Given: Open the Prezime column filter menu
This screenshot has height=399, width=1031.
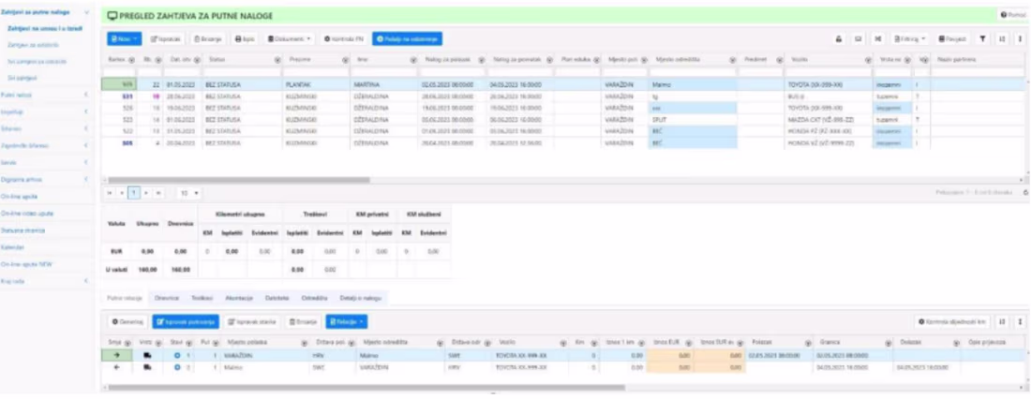Looking at the screenshot, I should [345, 59].
